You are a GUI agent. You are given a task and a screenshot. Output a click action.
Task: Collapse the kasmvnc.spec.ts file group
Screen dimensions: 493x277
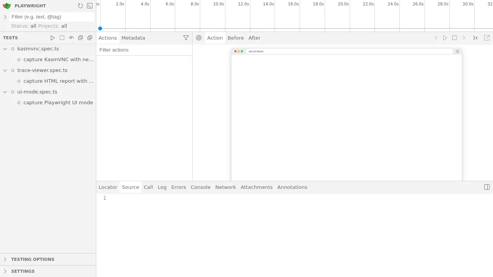[5, 48]
